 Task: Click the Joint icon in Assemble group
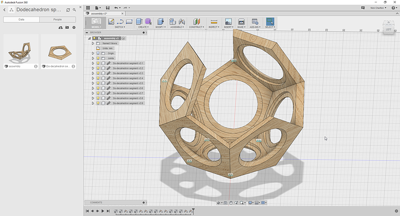coord(181,21)
